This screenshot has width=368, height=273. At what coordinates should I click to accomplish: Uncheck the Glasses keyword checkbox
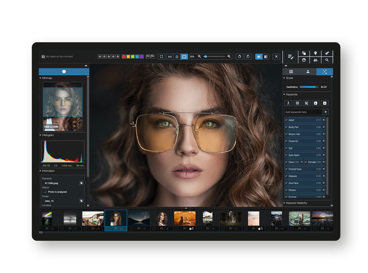286,176
